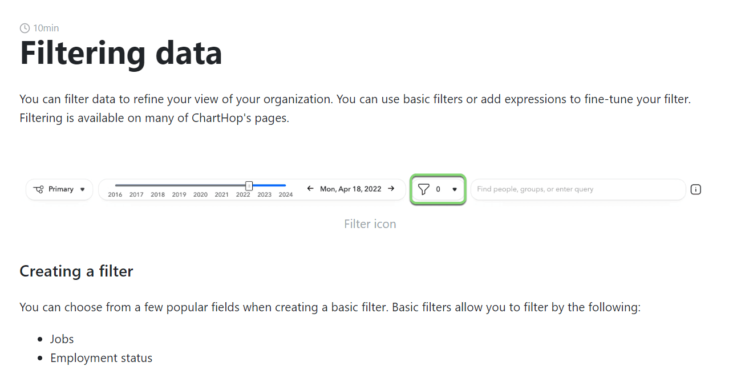Click the info icon beside search box

pyautogui.click(x=695, y=189)
